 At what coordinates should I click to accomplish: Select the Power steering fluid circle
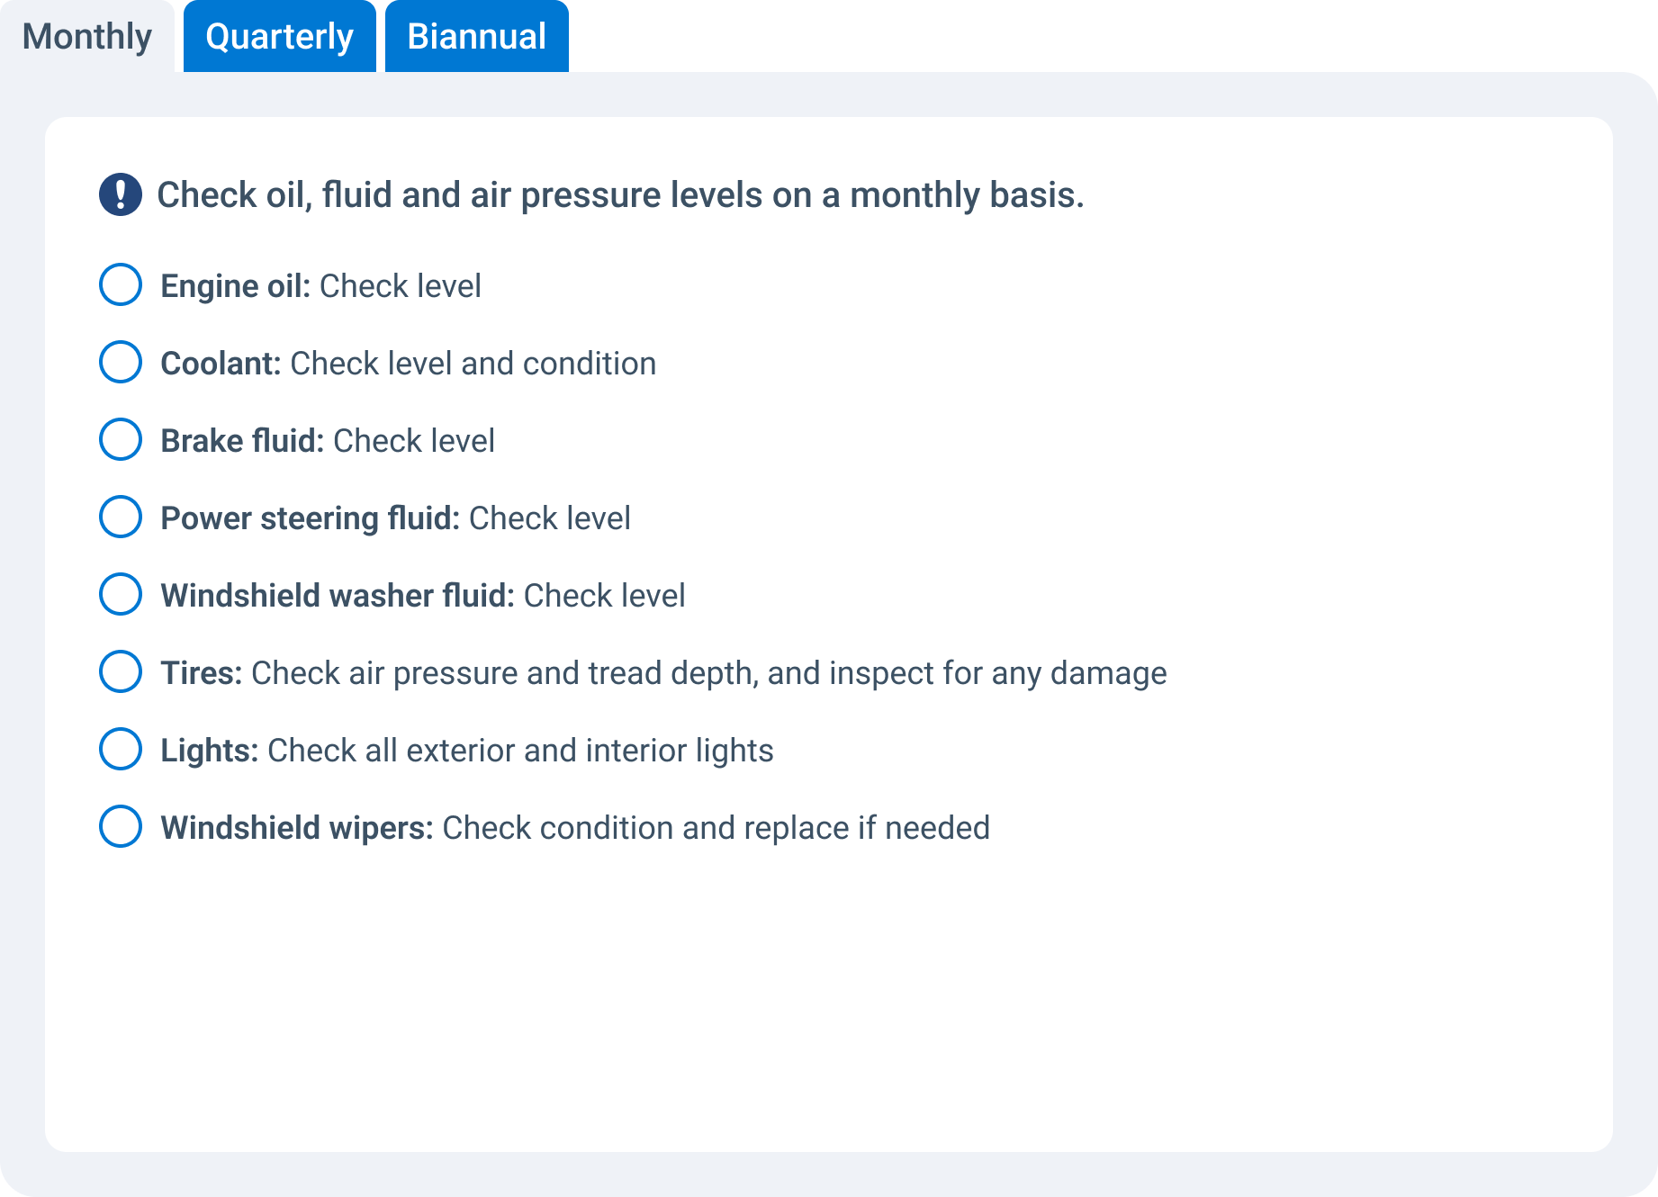pyautogui.click(x=120, y=517)
